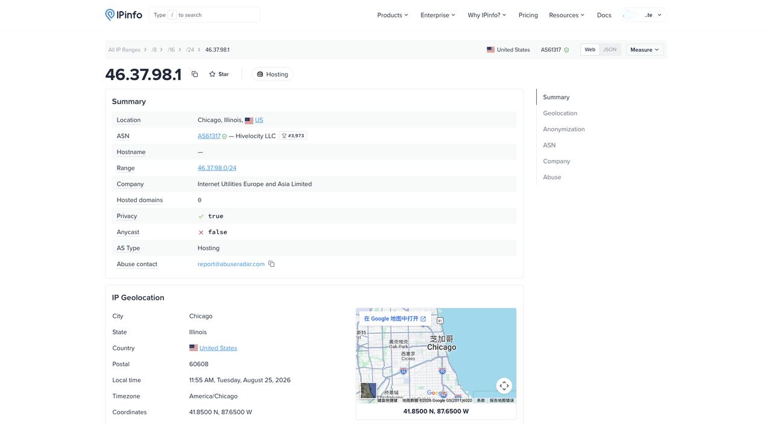
Task: Click satellite view thumbnail on map
Action: [369, 390]
